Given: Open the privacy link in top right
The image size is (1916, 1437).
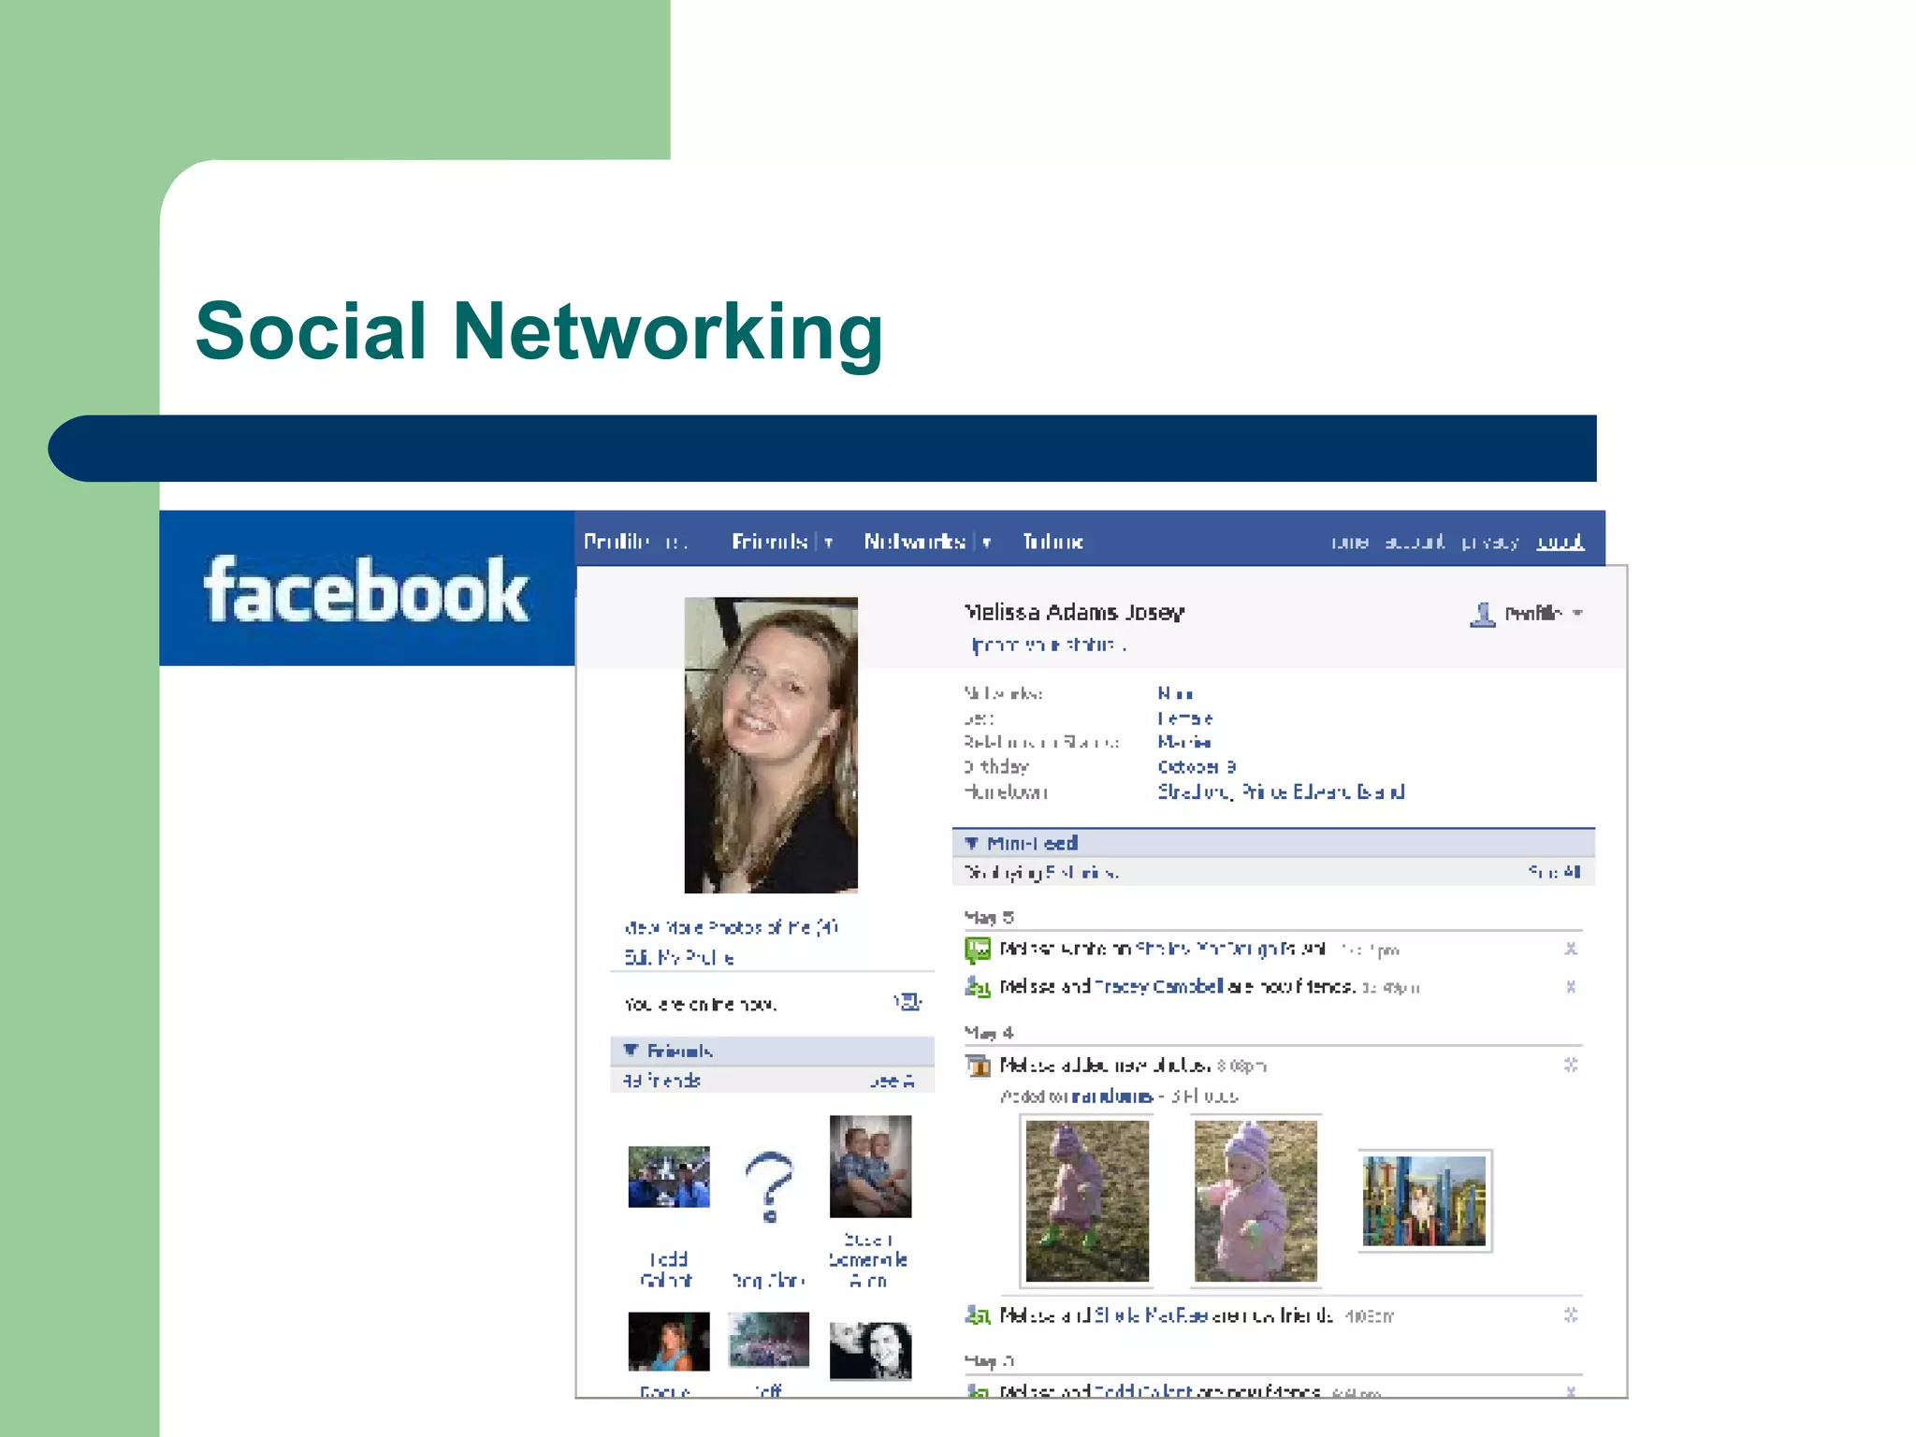Looking at the screenshot, I should click(1489, 542).
